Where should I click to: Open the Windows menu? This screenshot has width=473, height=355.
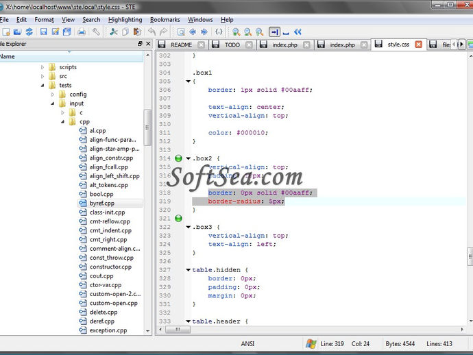coord(200,20)
